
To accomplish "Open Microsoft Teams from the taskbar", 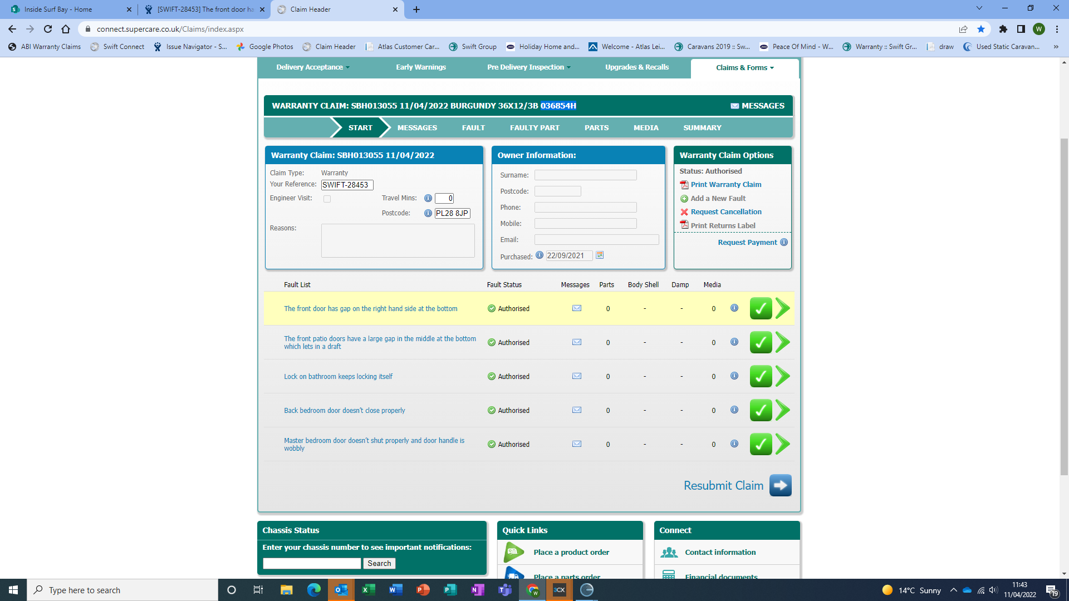I will (504, 590).
